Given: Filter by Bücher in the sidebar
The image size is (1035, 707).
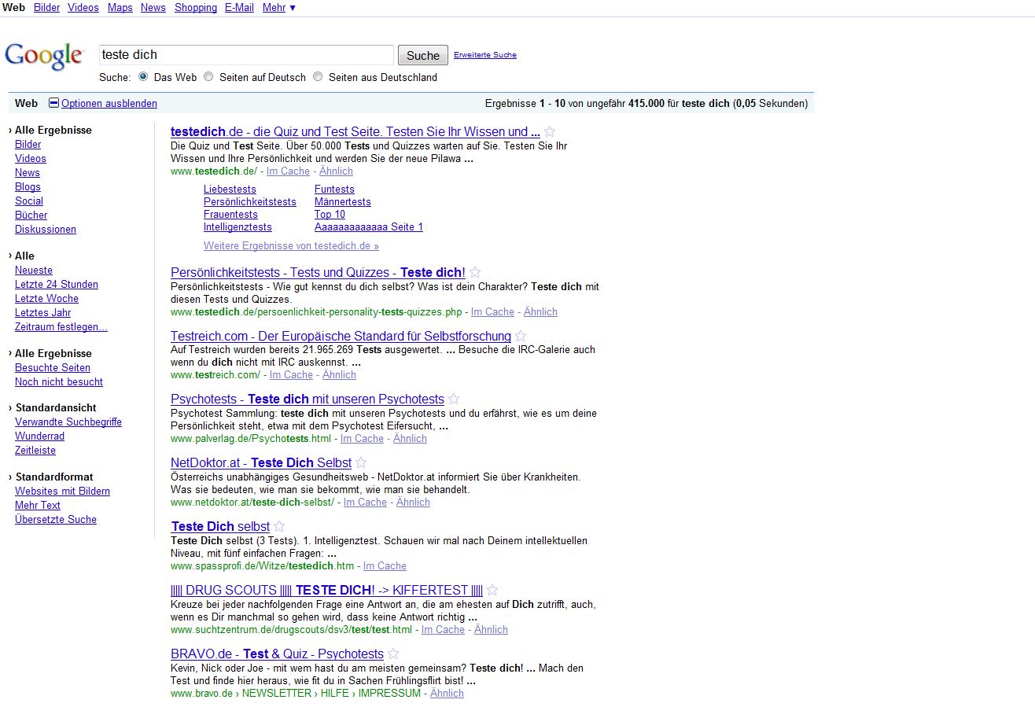Looking at the screenshot, I should pos(31,215).
